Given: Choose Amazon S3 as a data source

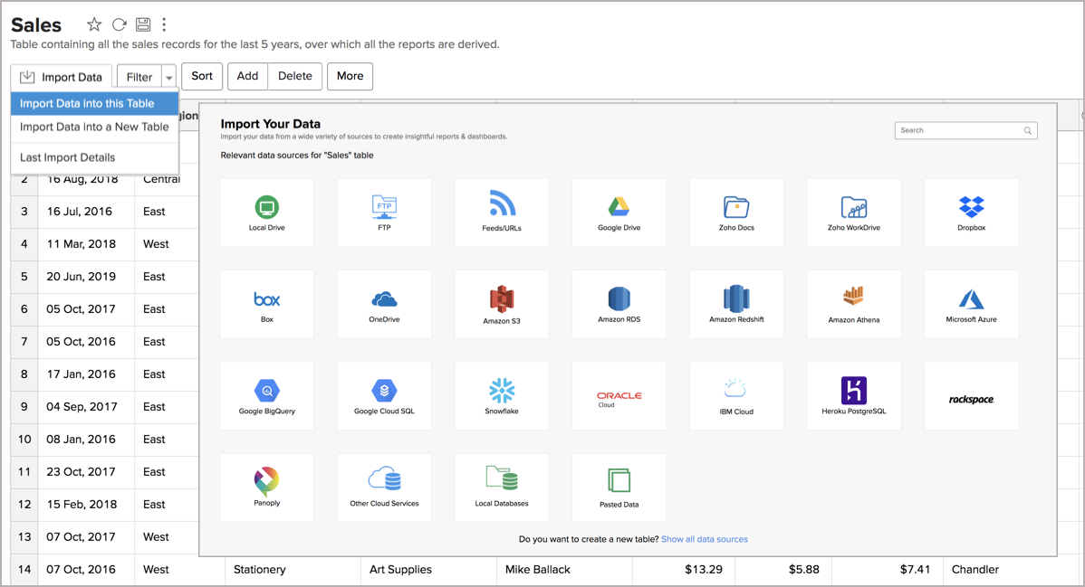Looking at the screenshot, I should click(x=501, y=304).
